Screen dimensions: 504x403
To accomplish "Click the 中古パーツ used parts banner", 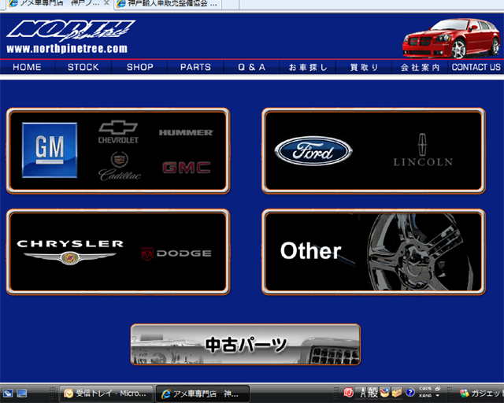I will tap(246, 345).
